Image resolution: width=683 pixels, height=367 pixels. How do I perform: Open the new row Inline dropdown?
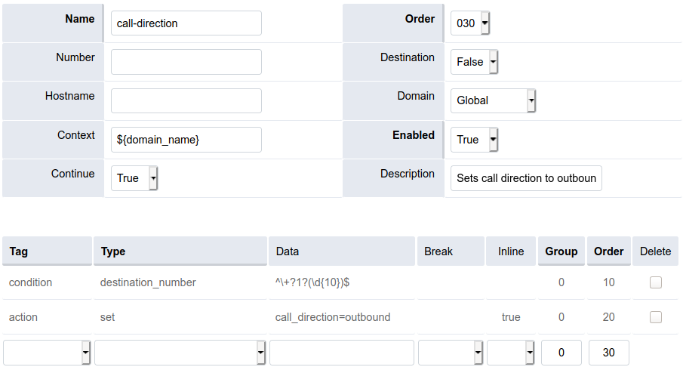pyautogui.click(x=511, y=353)
